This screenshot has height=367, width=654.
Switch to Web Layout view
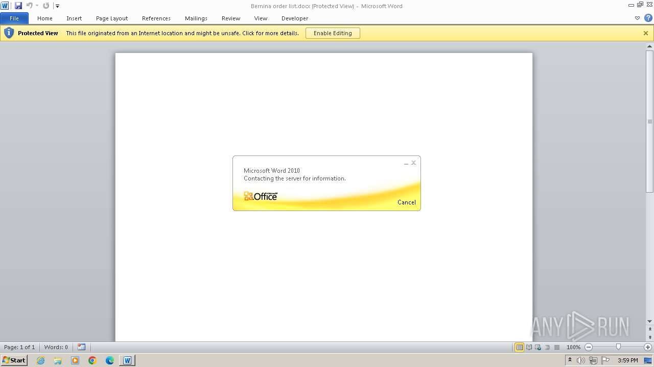(x=539, y=347)
